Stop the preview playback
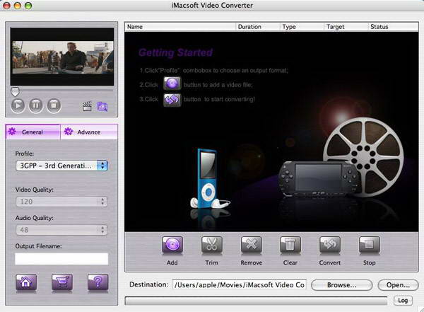Image resolution: width=424 pixels, height=312 pixels. [54, 105]
